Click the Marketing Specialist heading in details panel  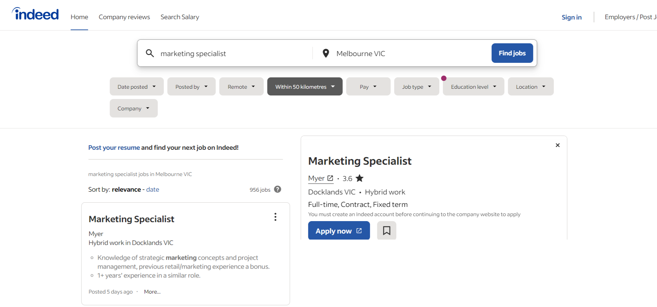click(360, 161)
